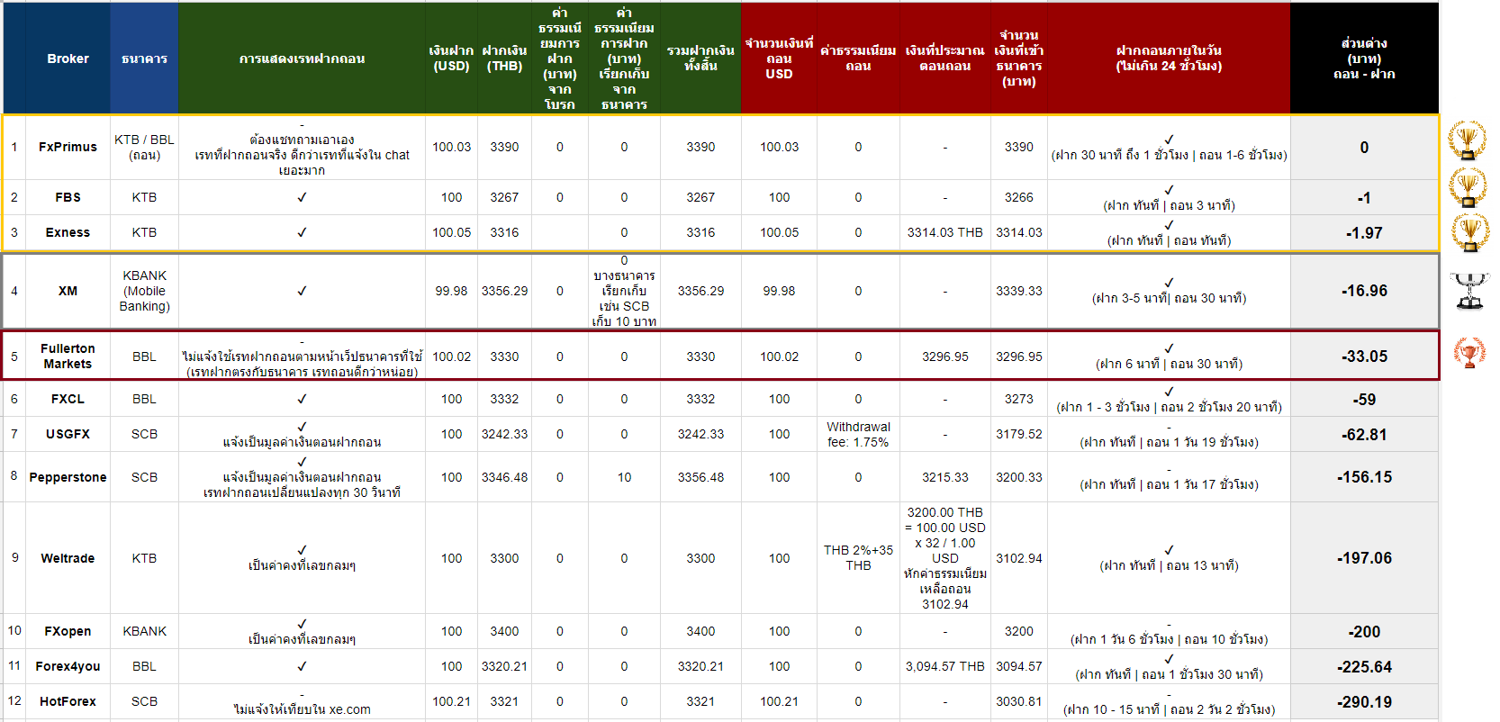Select the "KBANK (Mobile Banking)" bank cell
Image resolution: width=1500 pixels, height=722 pixels.
click(144, 291)
